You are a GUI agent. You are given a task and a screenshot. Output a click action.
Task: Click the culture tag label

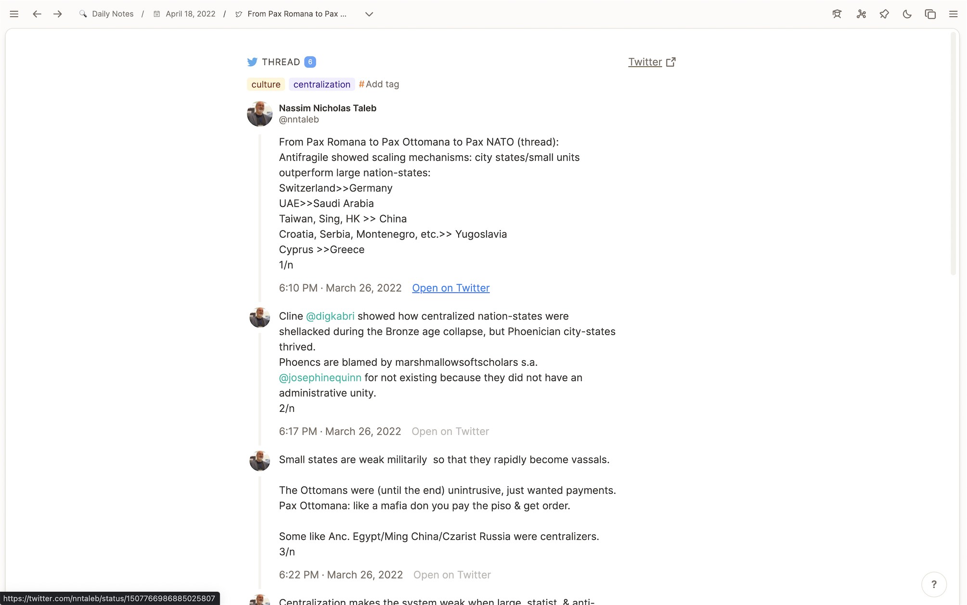[x=266, y=84]
